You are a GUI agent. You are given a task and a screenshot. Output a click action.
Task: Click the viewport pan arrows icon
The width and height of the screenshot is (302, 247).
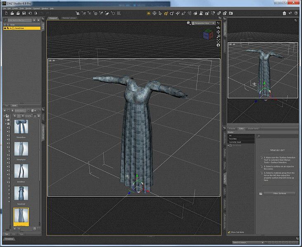(x=218, y=32)
